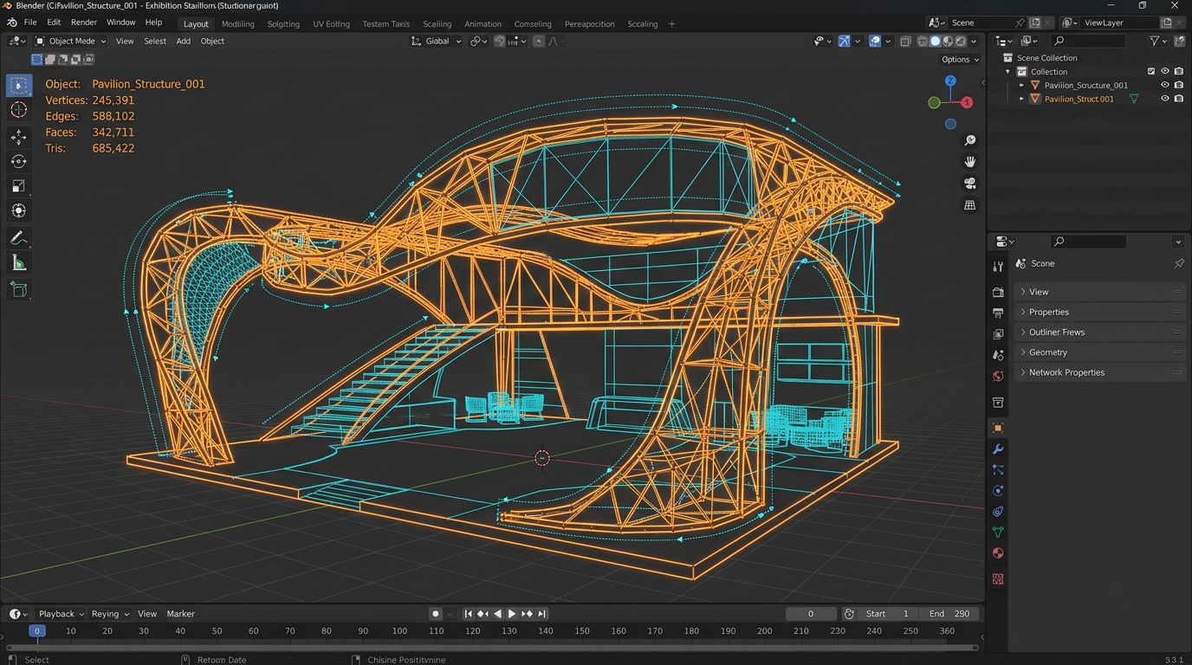Open the Object properties orange square tab
Viewport: 1192px width, 665px height.
click(x=998, y=428)
